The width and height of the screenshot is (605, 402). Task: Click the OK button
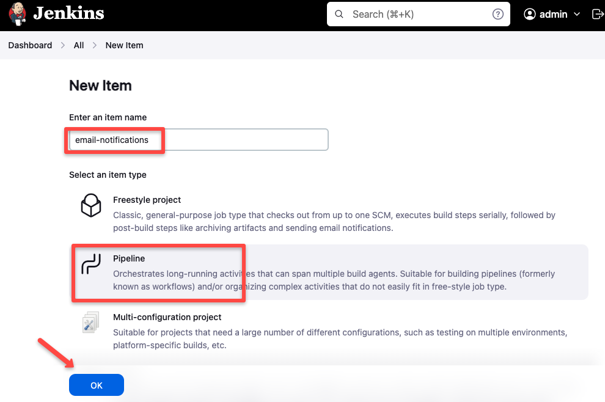[x=97, y=385]
